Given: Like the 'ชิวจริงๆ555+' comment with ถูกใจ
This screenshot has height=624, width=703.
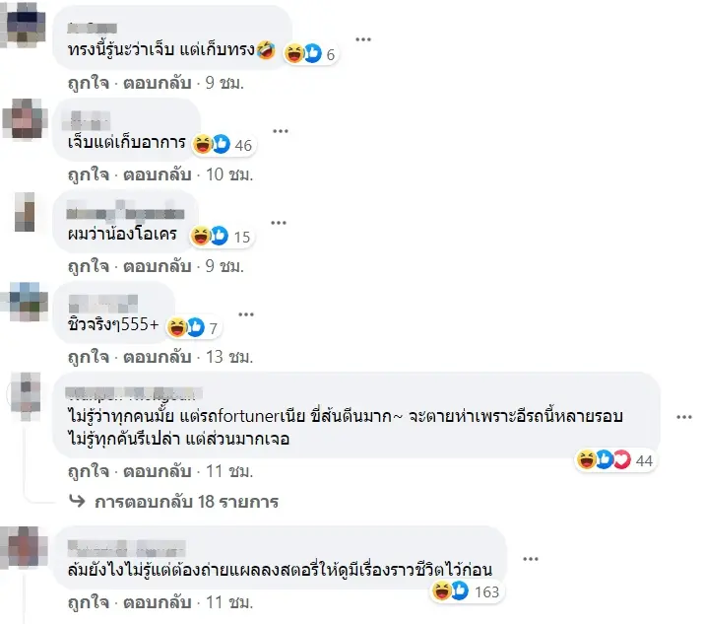Looking at the screenshot, I should tap(89, 357).
